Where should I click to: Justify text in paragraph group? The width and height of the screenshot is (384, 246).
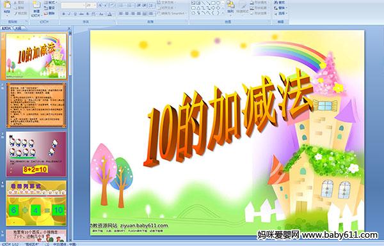pos(139,13)
